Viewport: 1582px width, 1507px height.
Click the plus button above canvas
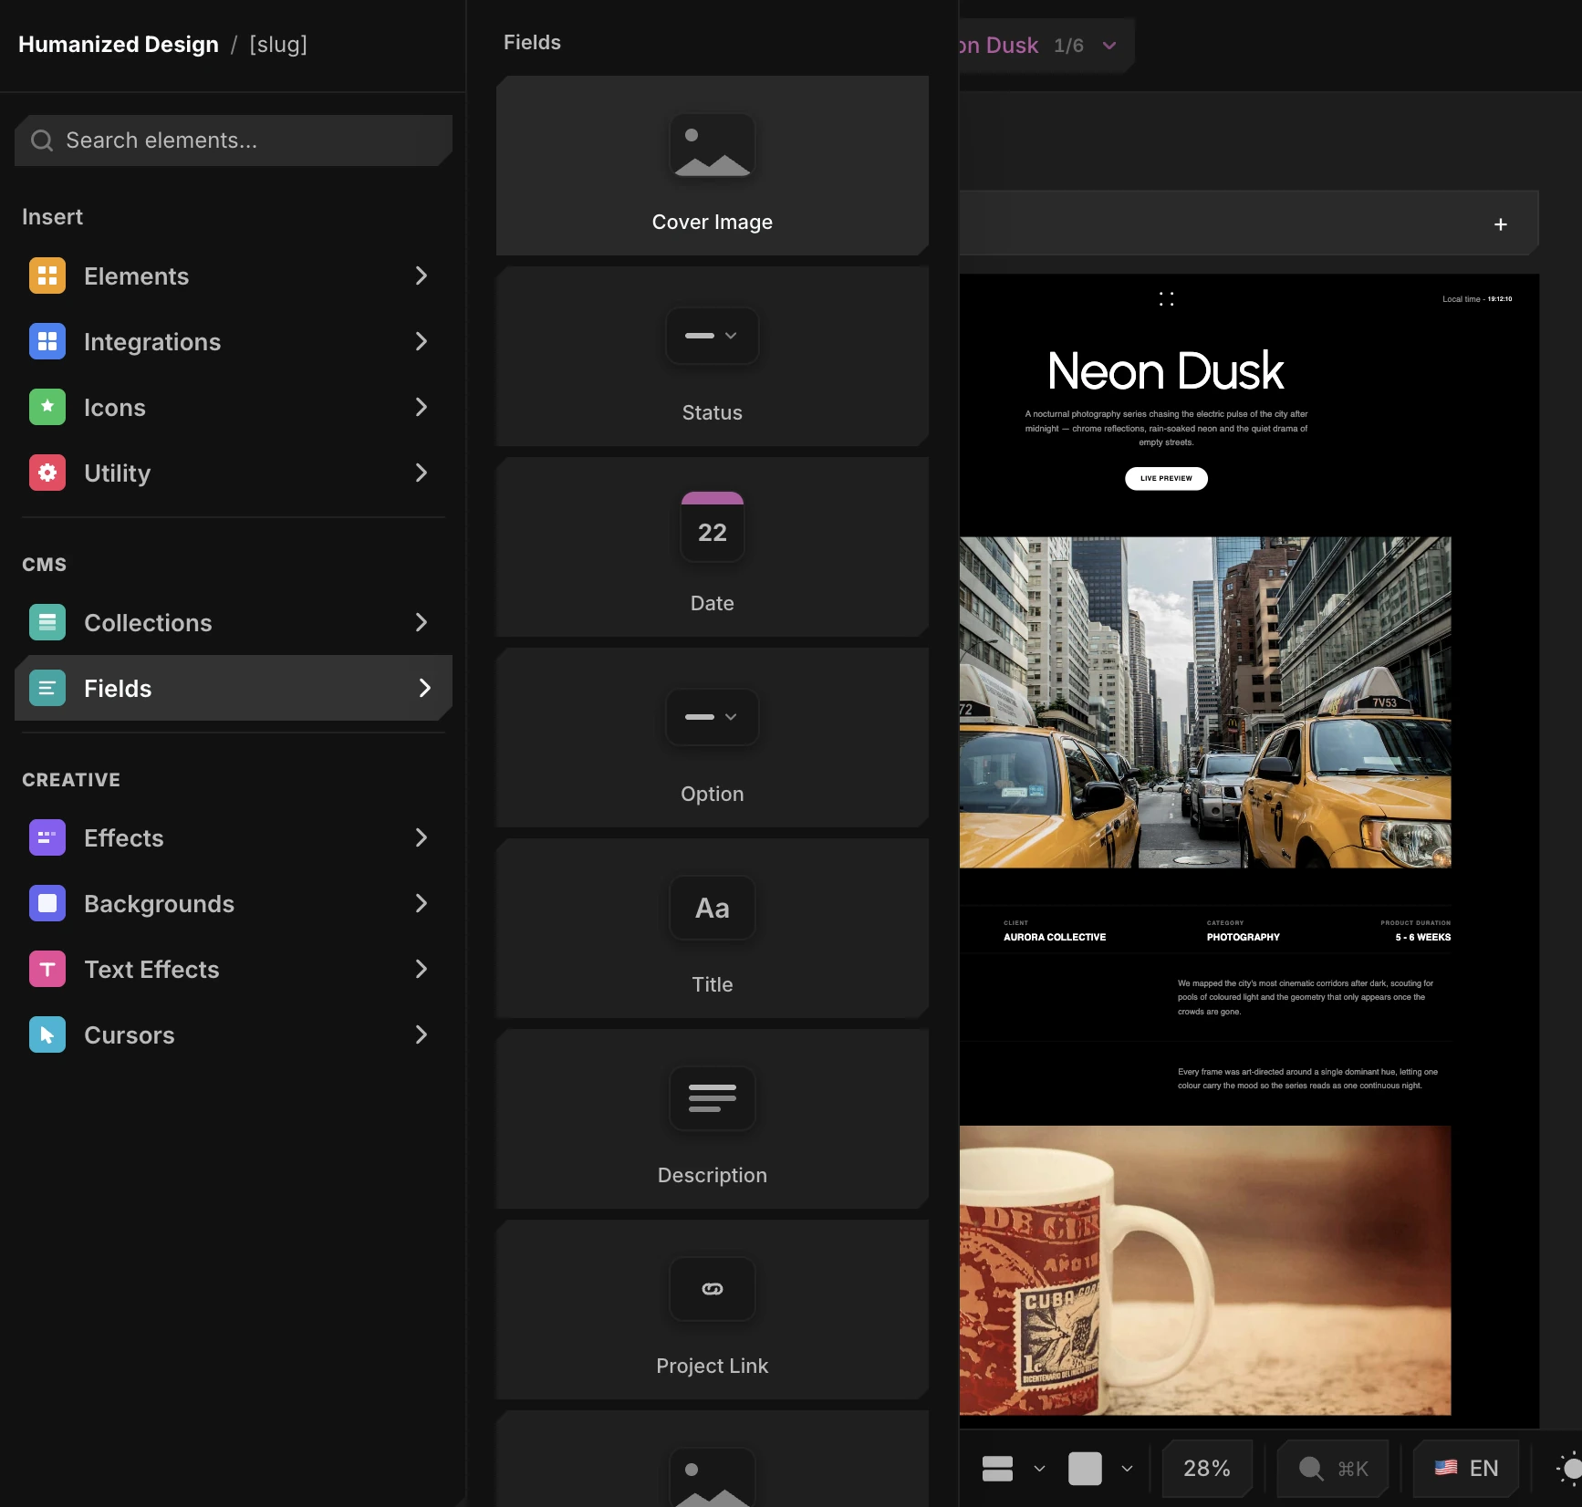point(1501,224)
